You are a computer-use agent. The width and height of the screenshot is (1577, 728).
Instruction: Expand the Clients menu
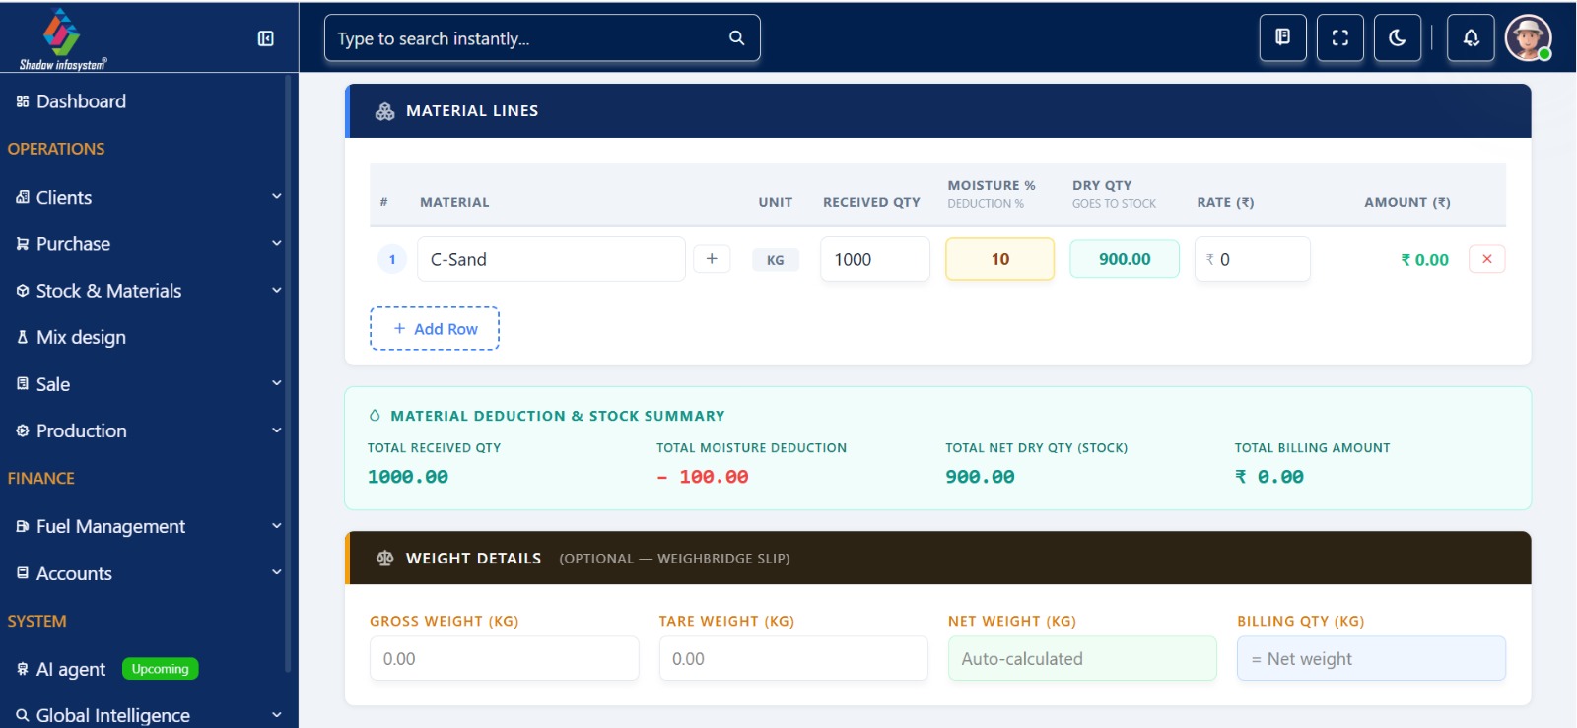(x=148, y=197)
